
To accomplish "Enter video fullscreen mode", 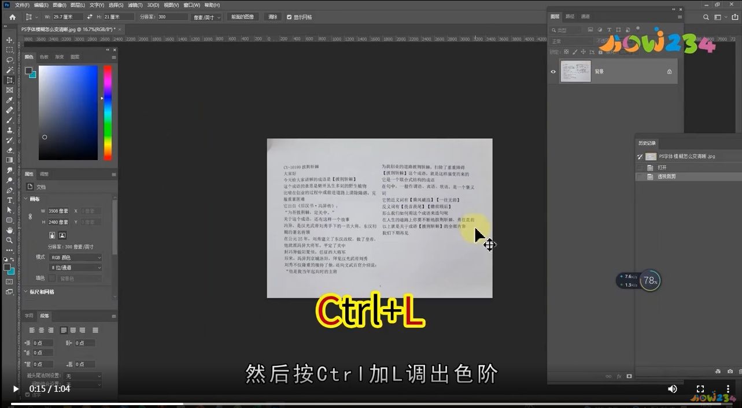I will [700, 389].
